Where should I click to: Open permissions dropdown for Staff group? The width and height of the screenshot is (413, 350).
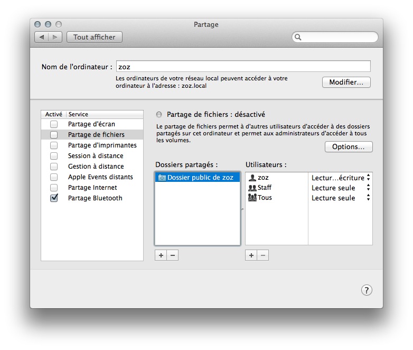click(368, 188)
